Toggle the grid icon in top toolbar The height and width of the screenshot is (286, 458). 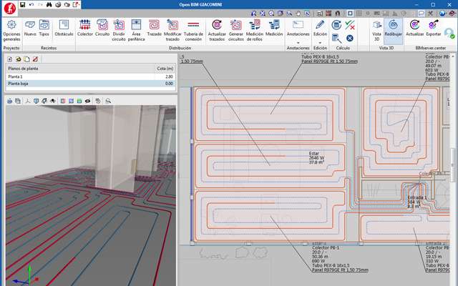click(359, 14)
